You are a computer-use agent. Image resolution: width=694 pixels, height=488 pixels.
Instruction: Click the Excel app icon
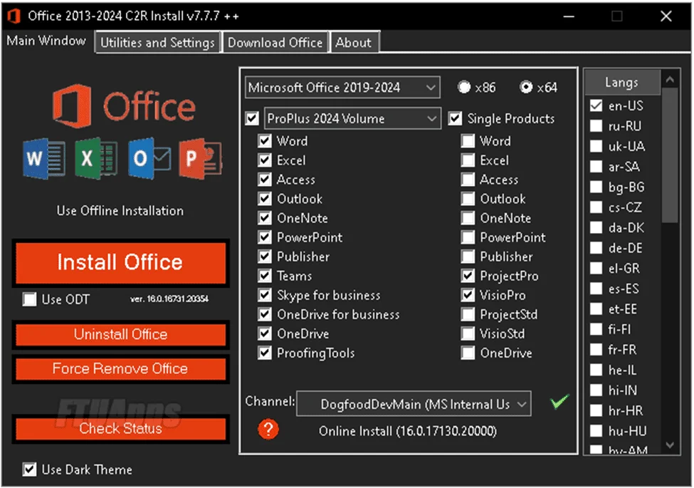click(96, 158)
